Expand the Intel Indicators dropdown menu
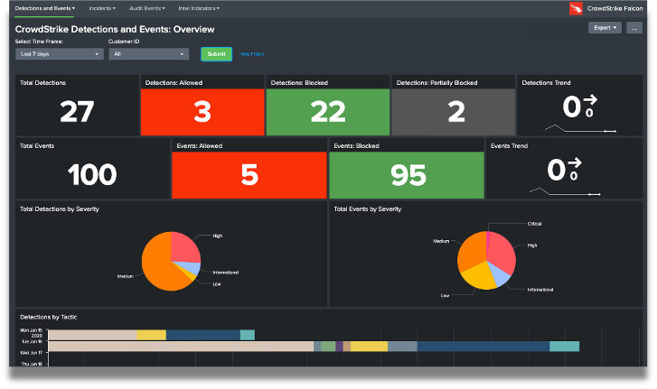This screenshot has height=389, width=657. tap(200, 8)
